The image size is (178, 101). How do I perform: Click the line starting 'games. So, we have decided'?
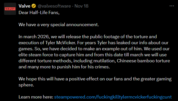94,49
